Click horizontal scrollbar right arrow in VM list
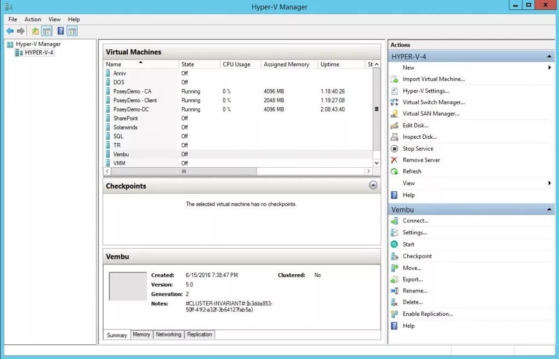Screen dimensions: 559x359 [x=368, y=171]
